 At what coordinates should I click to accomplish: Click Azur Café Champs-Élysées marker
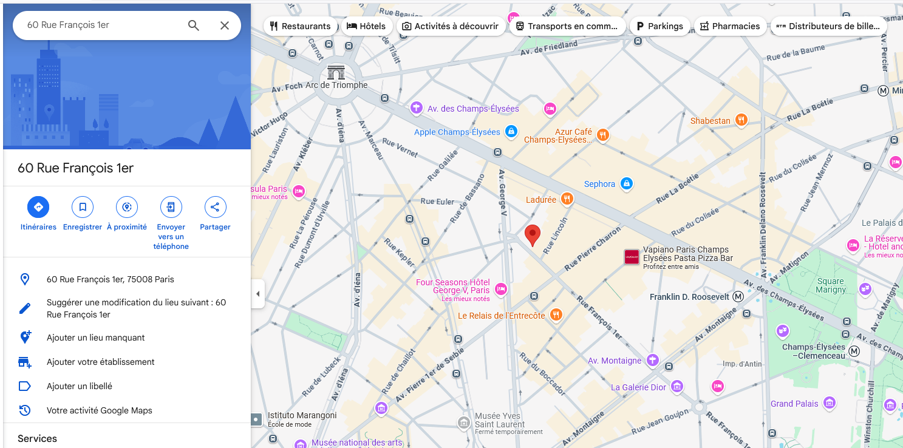(x=602, y=135)
